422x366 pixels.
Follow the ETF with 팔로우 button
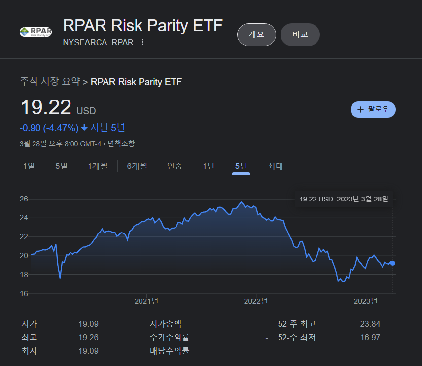[373, 109]
